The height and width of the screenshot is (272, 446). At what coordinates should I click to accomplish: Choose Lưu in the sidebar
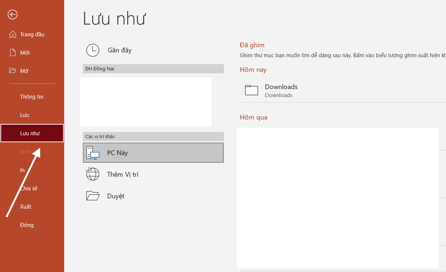[x=25, y=115]
